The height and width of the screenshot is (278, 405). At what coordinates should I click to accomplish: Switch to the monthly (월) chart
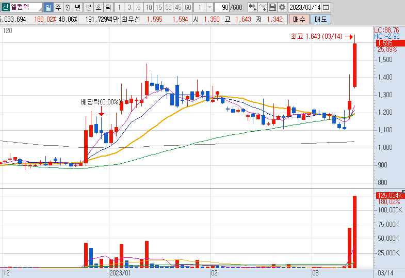point(68,7)
